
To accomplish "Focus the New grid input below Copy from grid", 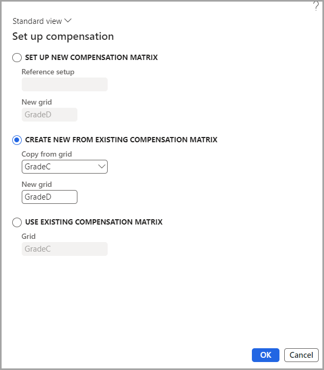I will coord(49,197).
